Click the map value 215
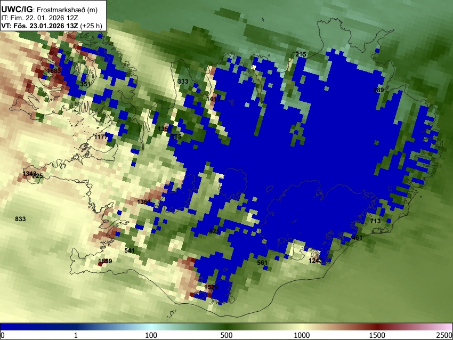453x340 pixels. [301, 54]
